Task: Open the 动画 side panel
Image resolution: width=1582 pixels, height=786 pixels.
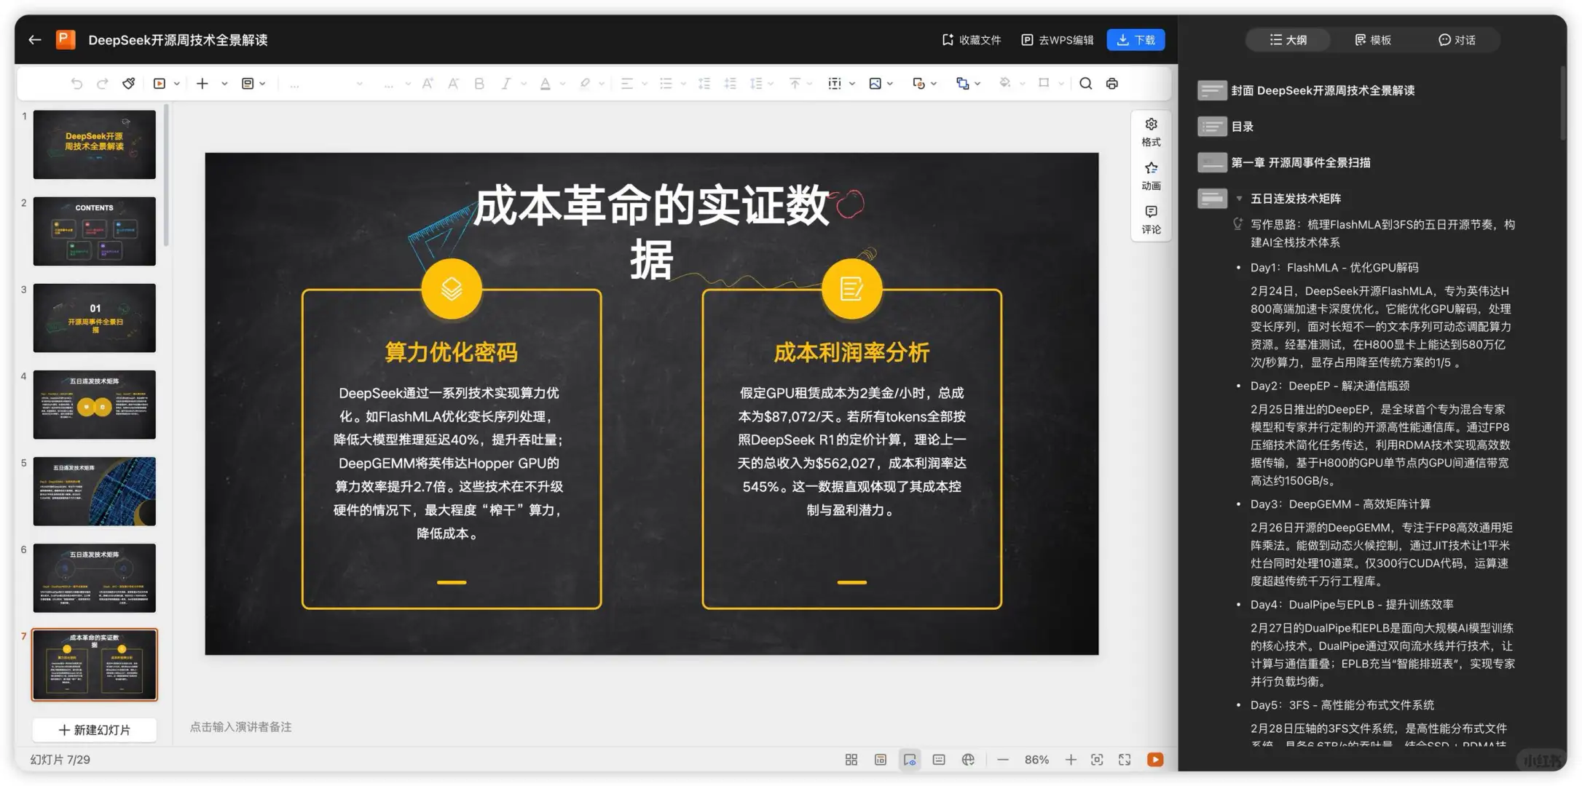Action: click(1151, 176)
